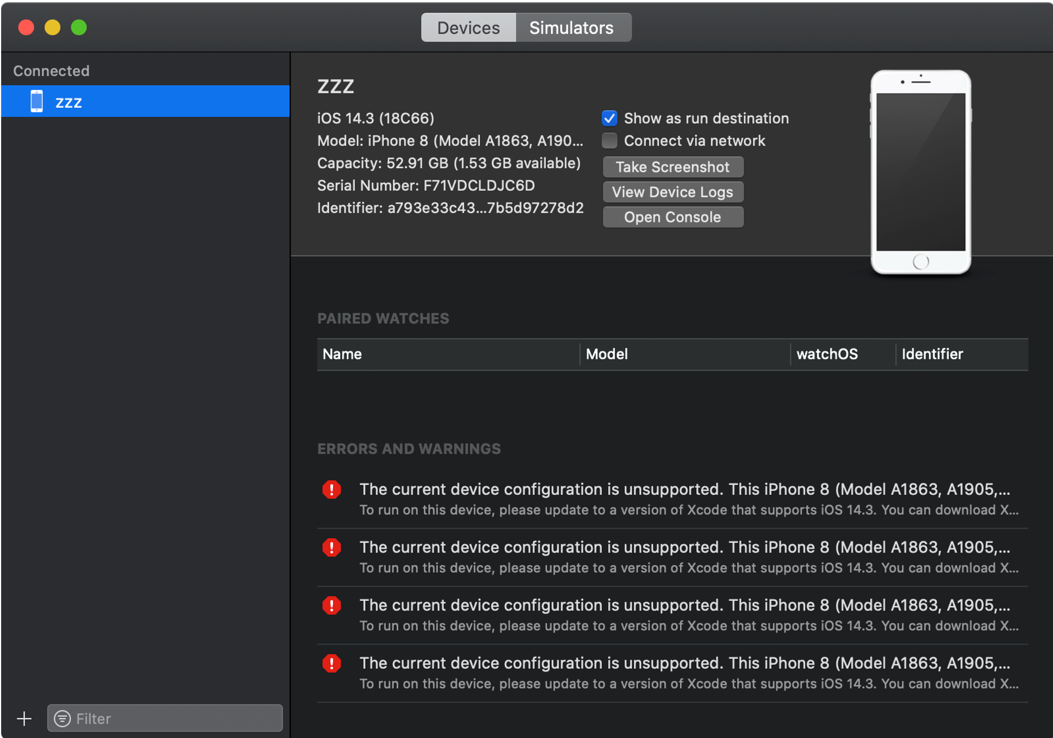Click the plus add device button
Image resolution: width=1053 pixels, height=738 pixels.
(x=24, y=718)
